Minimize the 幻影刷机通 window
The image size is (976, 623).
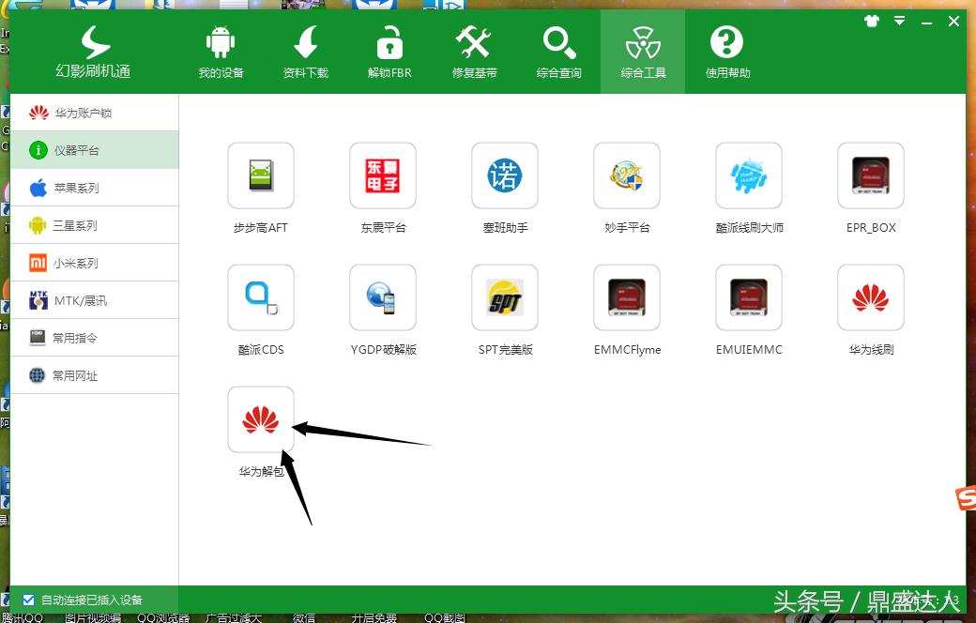pos(927,22)
